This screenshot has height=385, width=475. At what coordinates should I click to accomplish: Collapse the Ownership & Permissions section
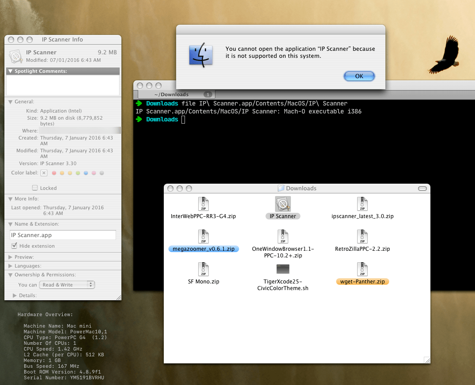click(10, 275)
